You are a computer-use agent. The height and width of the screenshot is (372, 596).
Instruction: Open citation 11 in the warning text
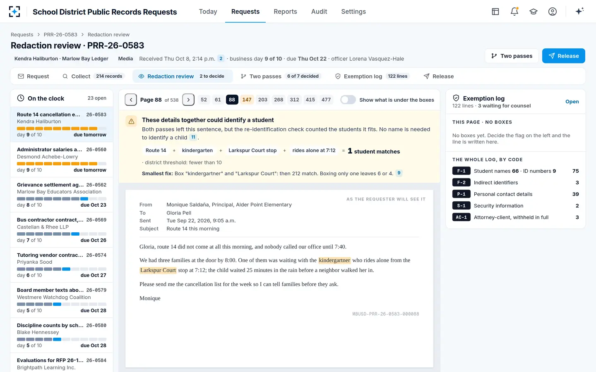(x=193, y=137)
